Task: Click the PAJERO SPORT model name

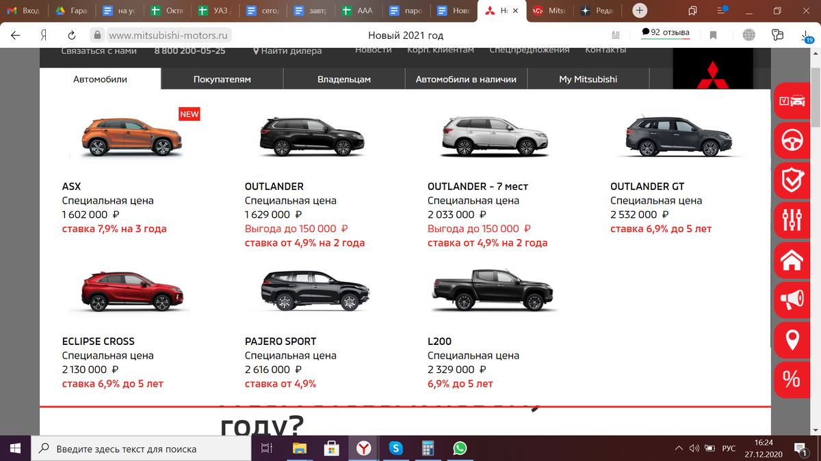Action: 281,341
